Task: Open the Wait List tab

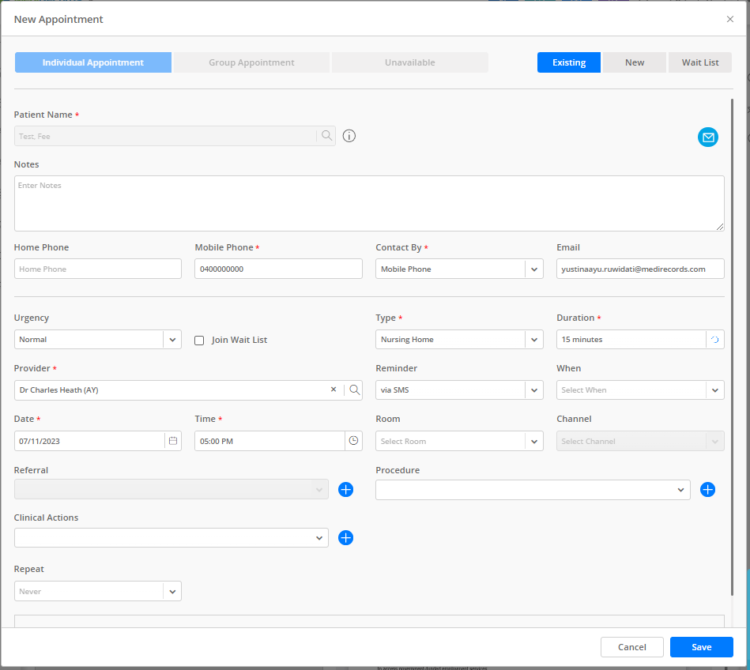Action: pyautogui.click(x=699, y=62)
